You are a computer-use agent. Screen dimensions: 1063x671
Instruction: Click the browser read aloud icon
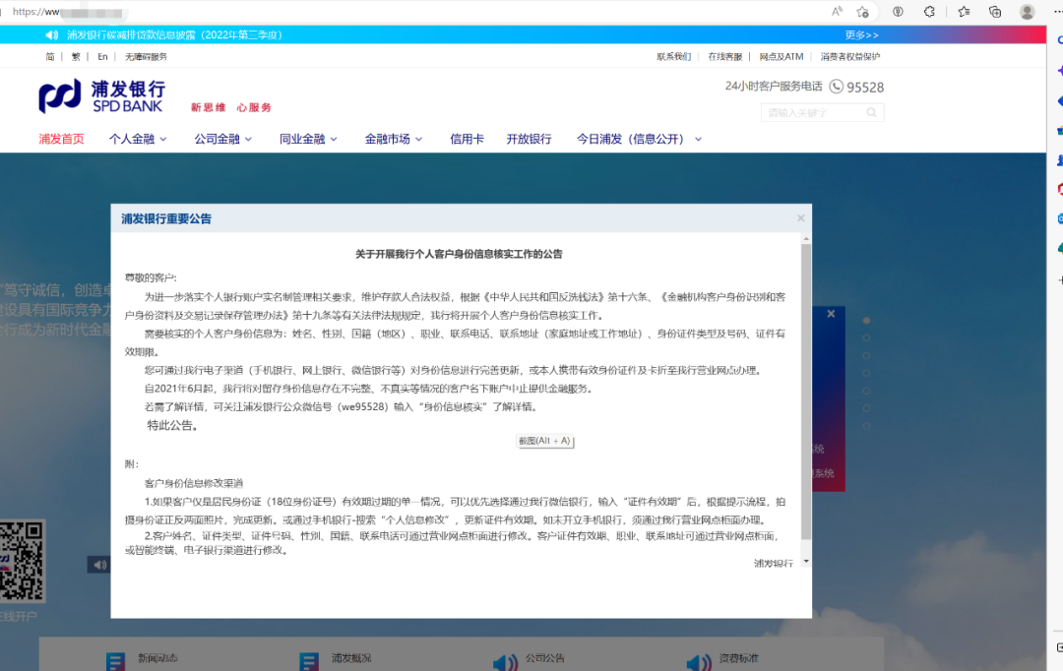coord(838,12)
